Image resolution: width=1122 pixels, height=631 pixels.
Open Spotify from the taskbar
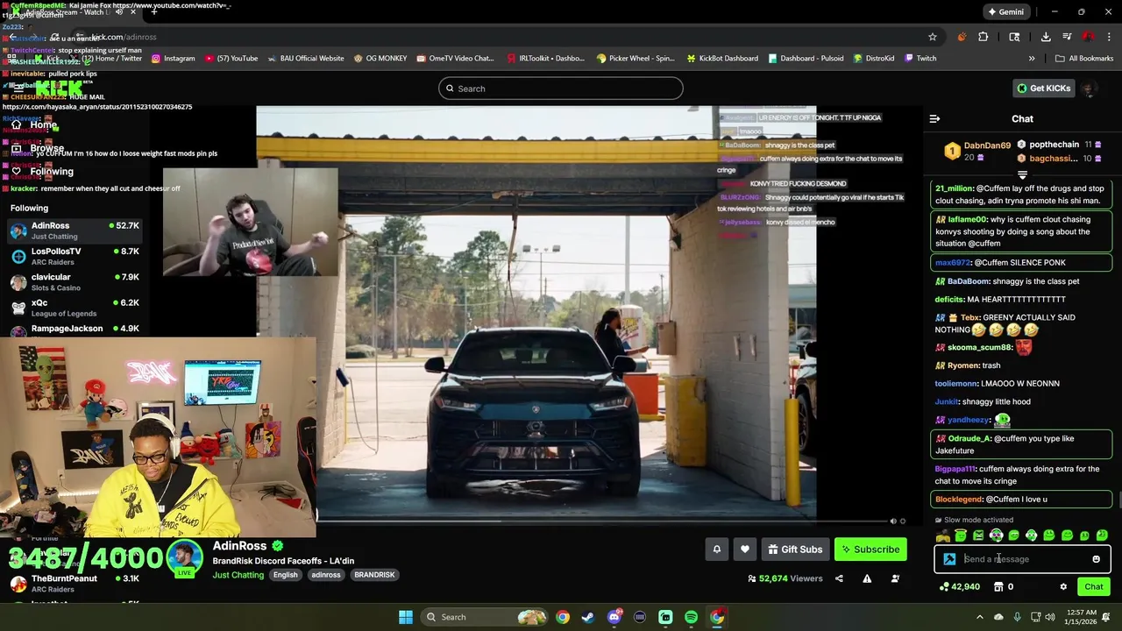[691, 617]
